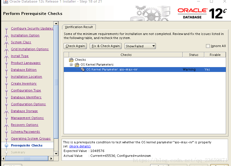Click the Fixable column header
This screenshot has width=231, height=166.
tap(215, 55)
